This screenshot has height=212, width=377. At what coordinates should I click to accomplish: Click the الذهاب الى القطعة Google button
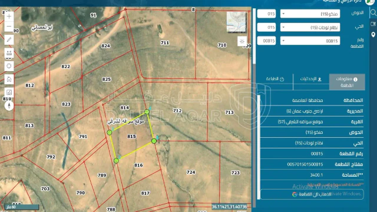(312, 194)
